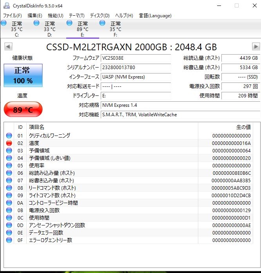Click the status dot for 電源投入回数 row 0B

tap(9, 210)
